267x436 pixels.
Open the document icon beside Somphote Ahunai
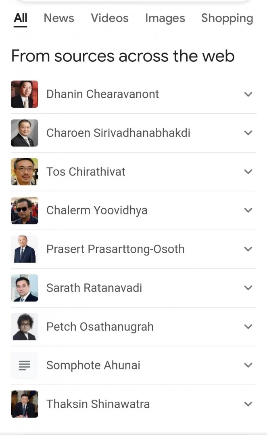click(25, 365)
